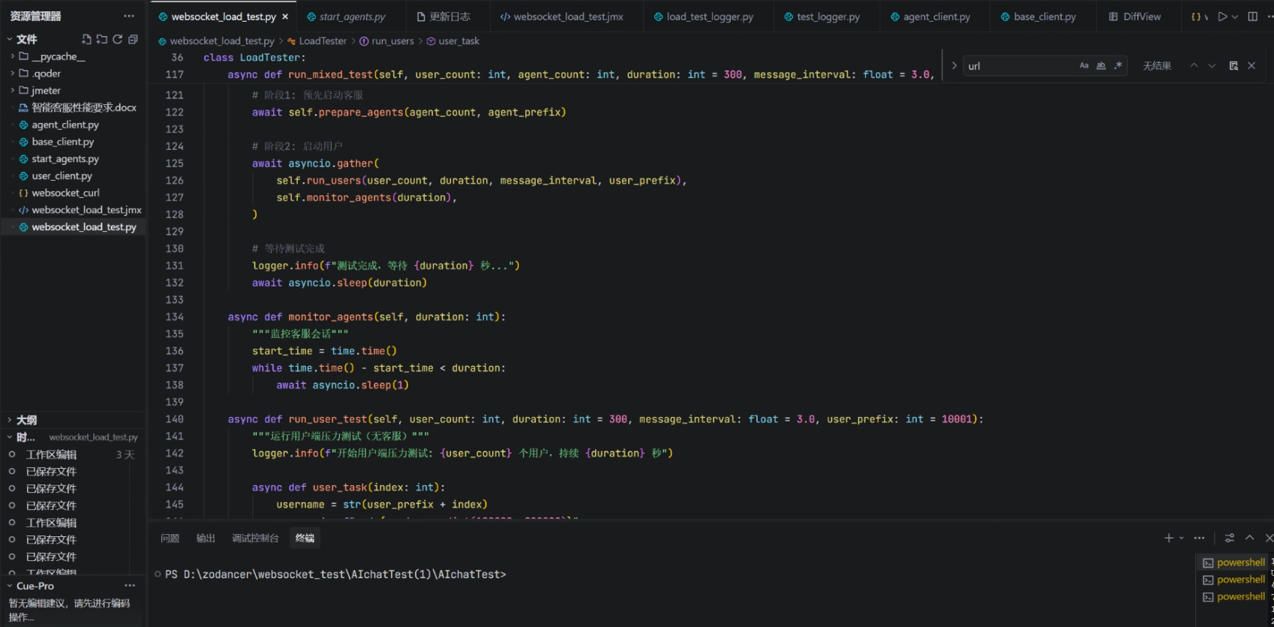1274x627 pixels.
Task: Create a new file in the explorer
Action: (86, 39)
